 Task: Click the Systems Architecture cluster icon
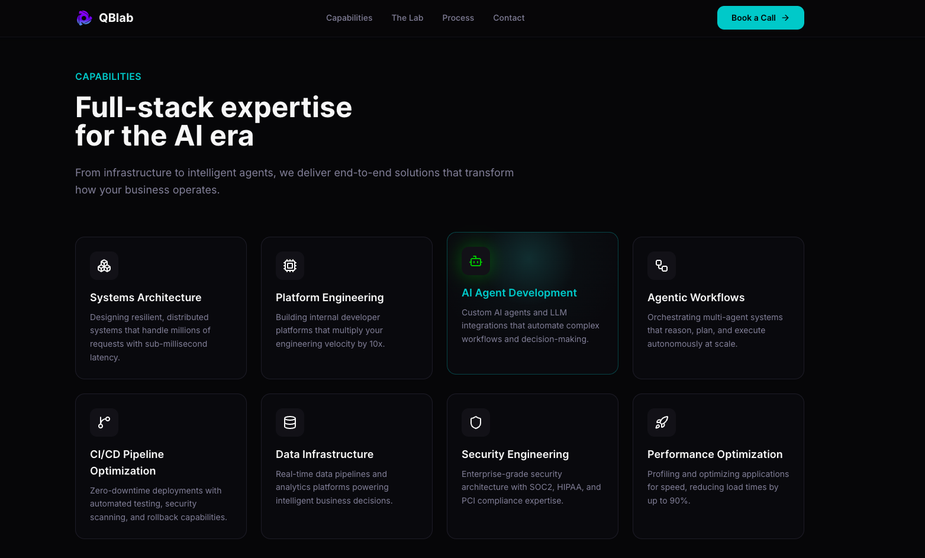[x=104, y=265]
